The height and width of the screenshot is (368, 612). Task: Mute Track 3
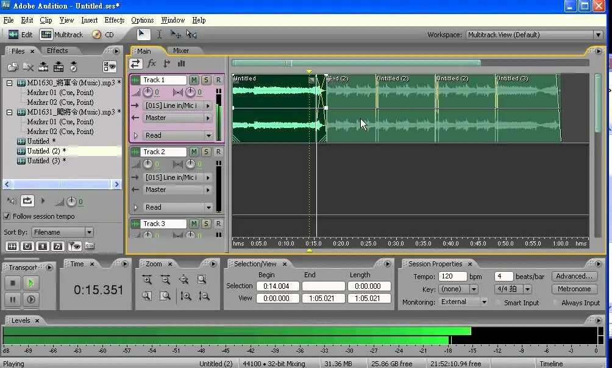(194, 224)
